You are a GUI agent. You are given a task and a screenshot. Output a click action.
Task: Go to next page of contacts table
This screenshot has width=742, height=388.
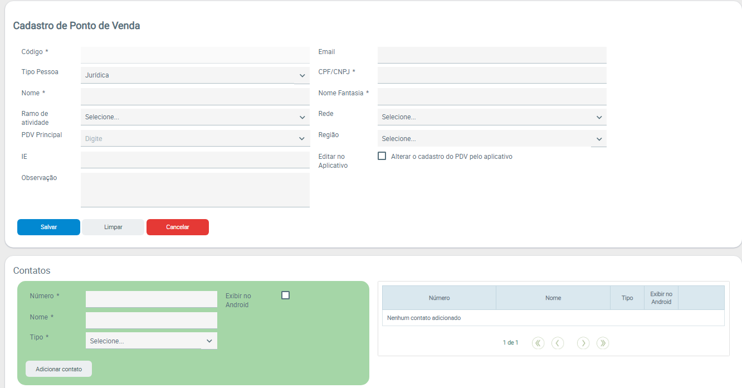pyautogui.click(x=583, y=343)
